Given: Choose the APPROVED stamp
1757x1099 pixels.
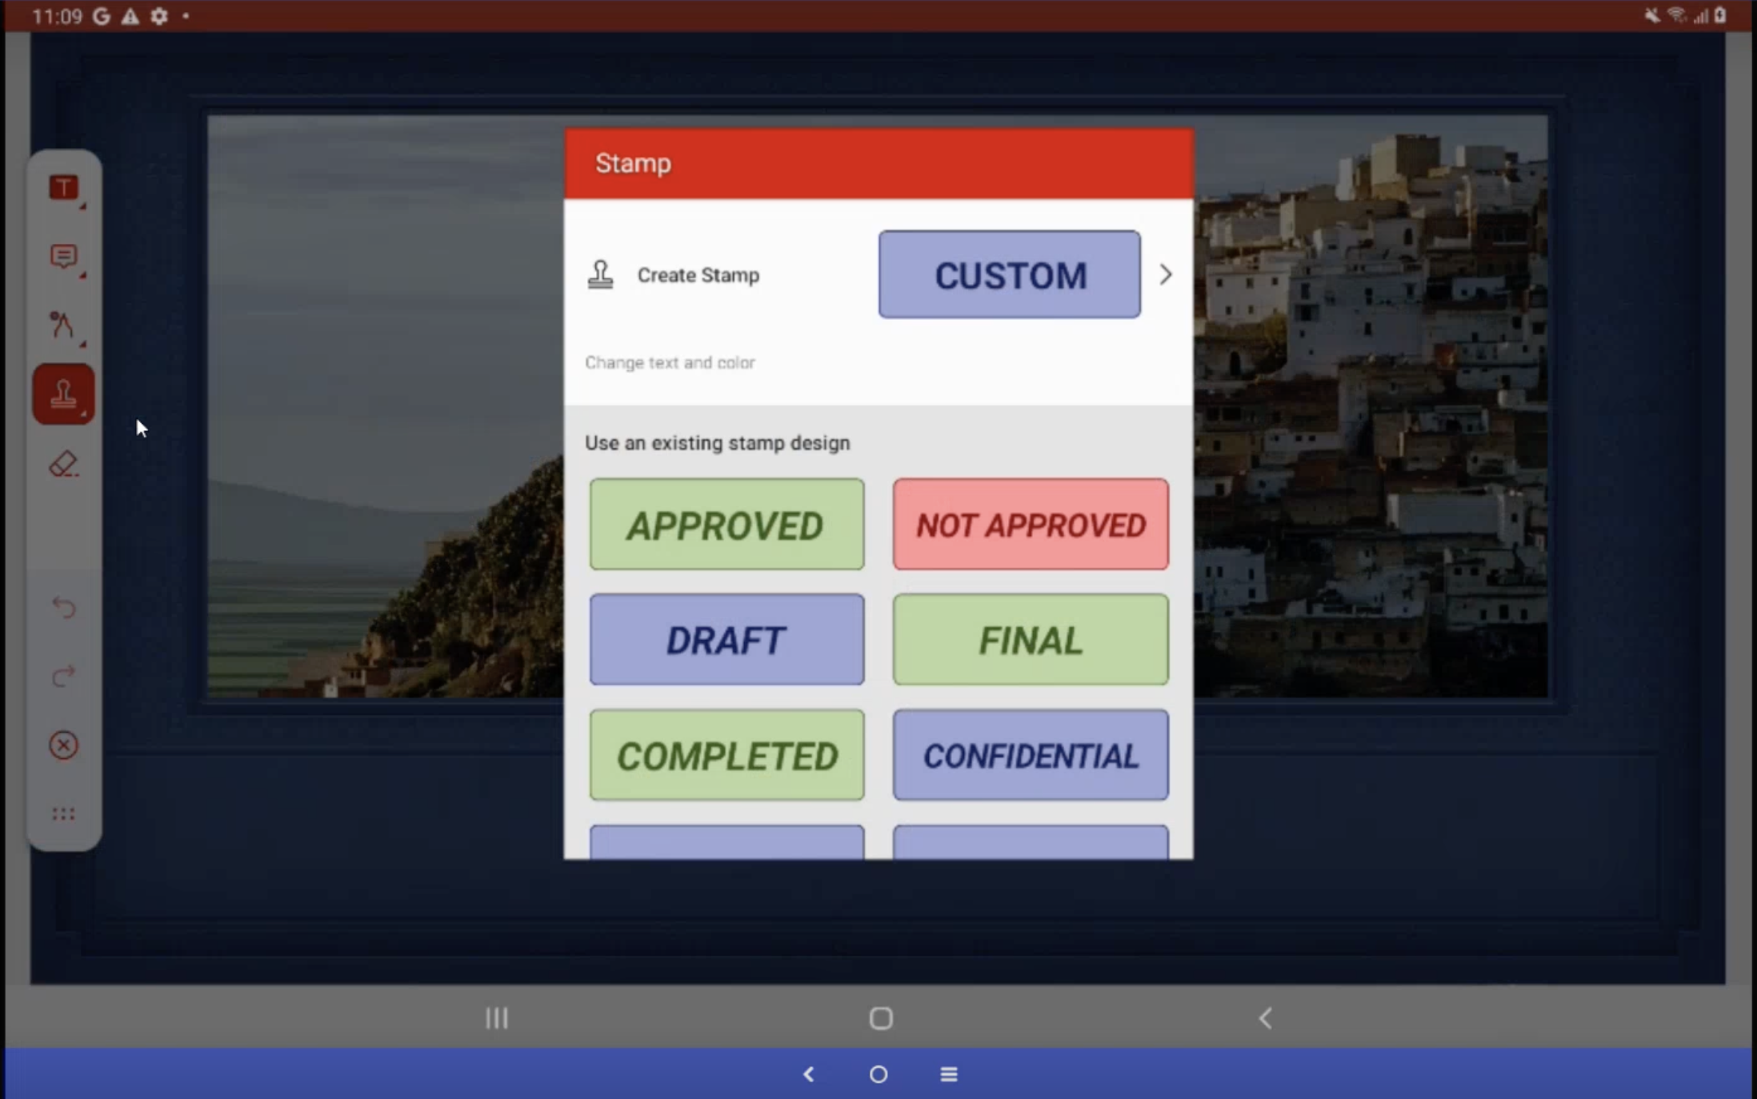Looking at the screenshot, I should pyautogui.click(x=726, y=525).
